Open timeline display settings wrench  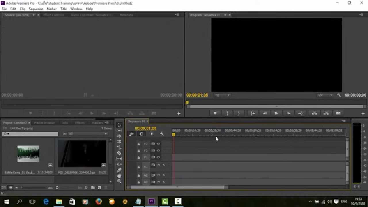pyautogui.click(x=162, y=134)
